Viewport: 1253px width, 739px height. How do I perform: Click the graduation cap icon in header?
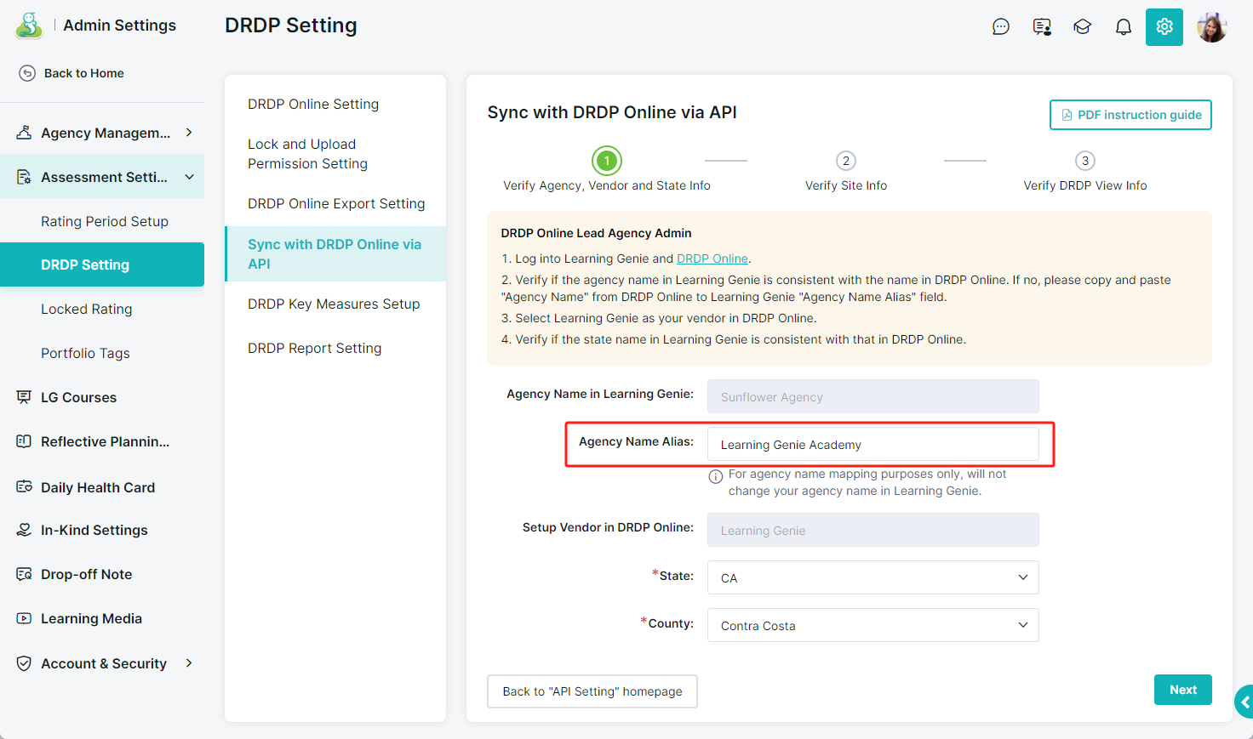coord(1083,27)
